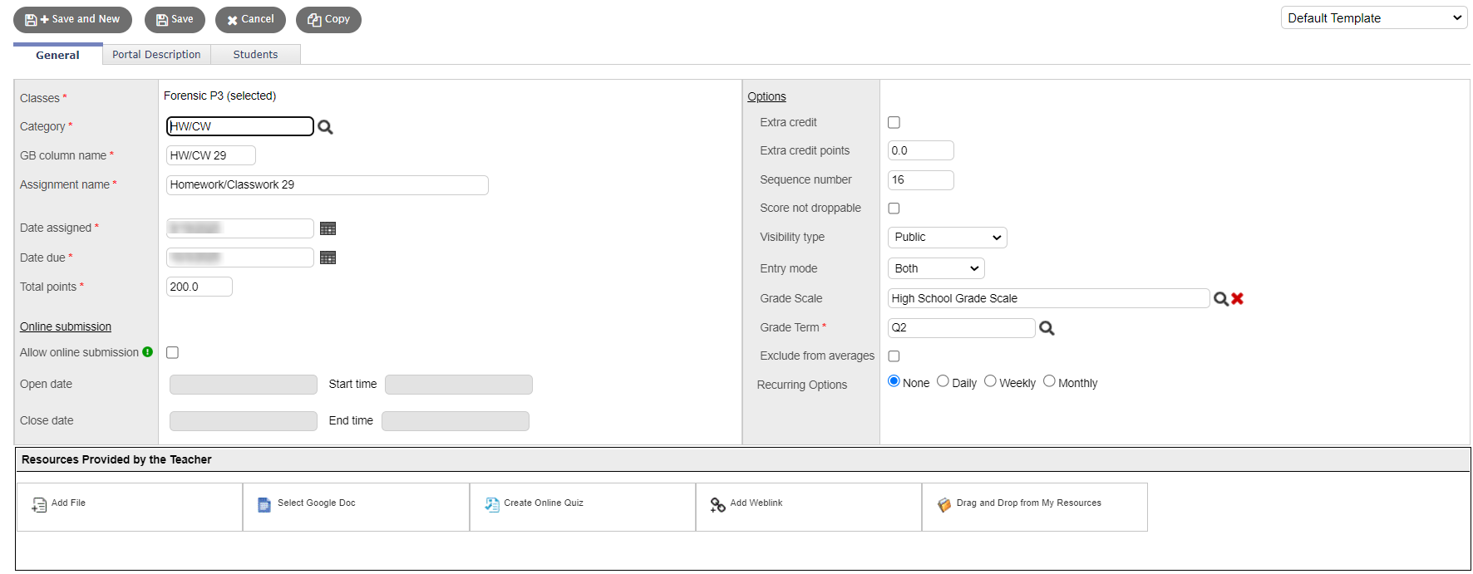Screen dimensions: 1473x574
Task: Click the Category search magnifier icon
Action: point(325,127)
